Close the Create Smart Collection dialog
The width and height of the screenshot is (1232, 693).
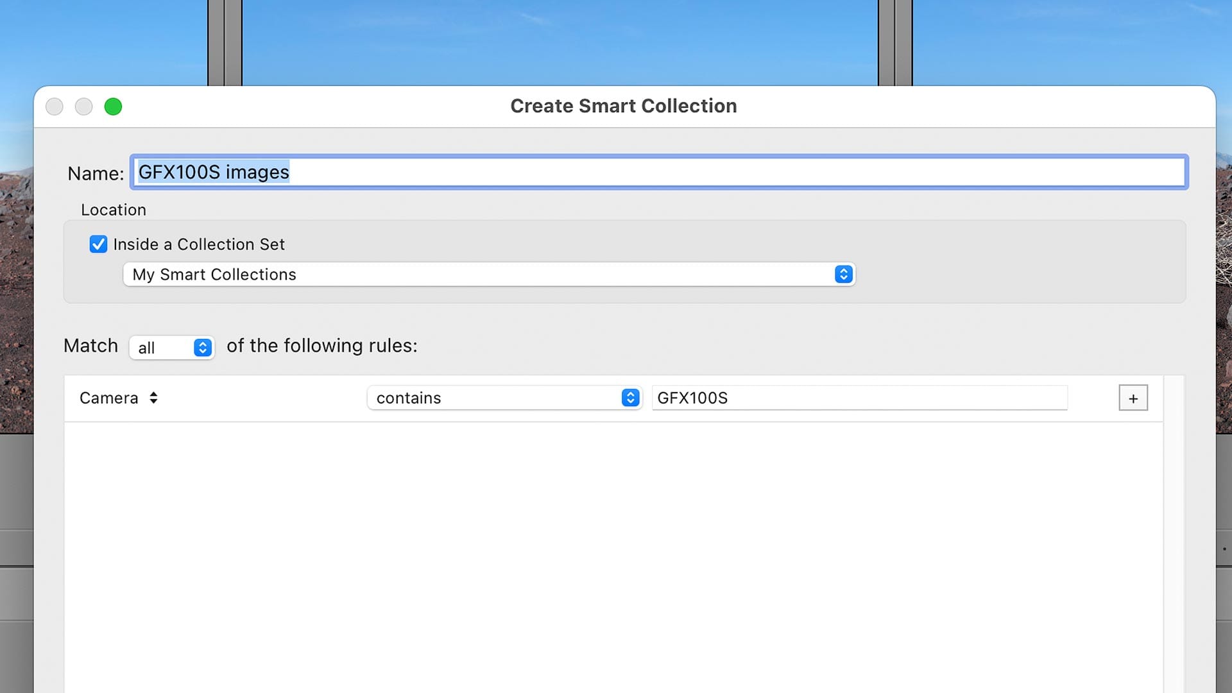click(x=55, y=107)
